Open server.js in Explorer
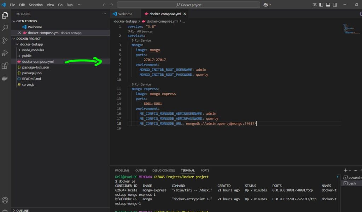The width and height of the screenshot is (362, 212). click(28, 85)
